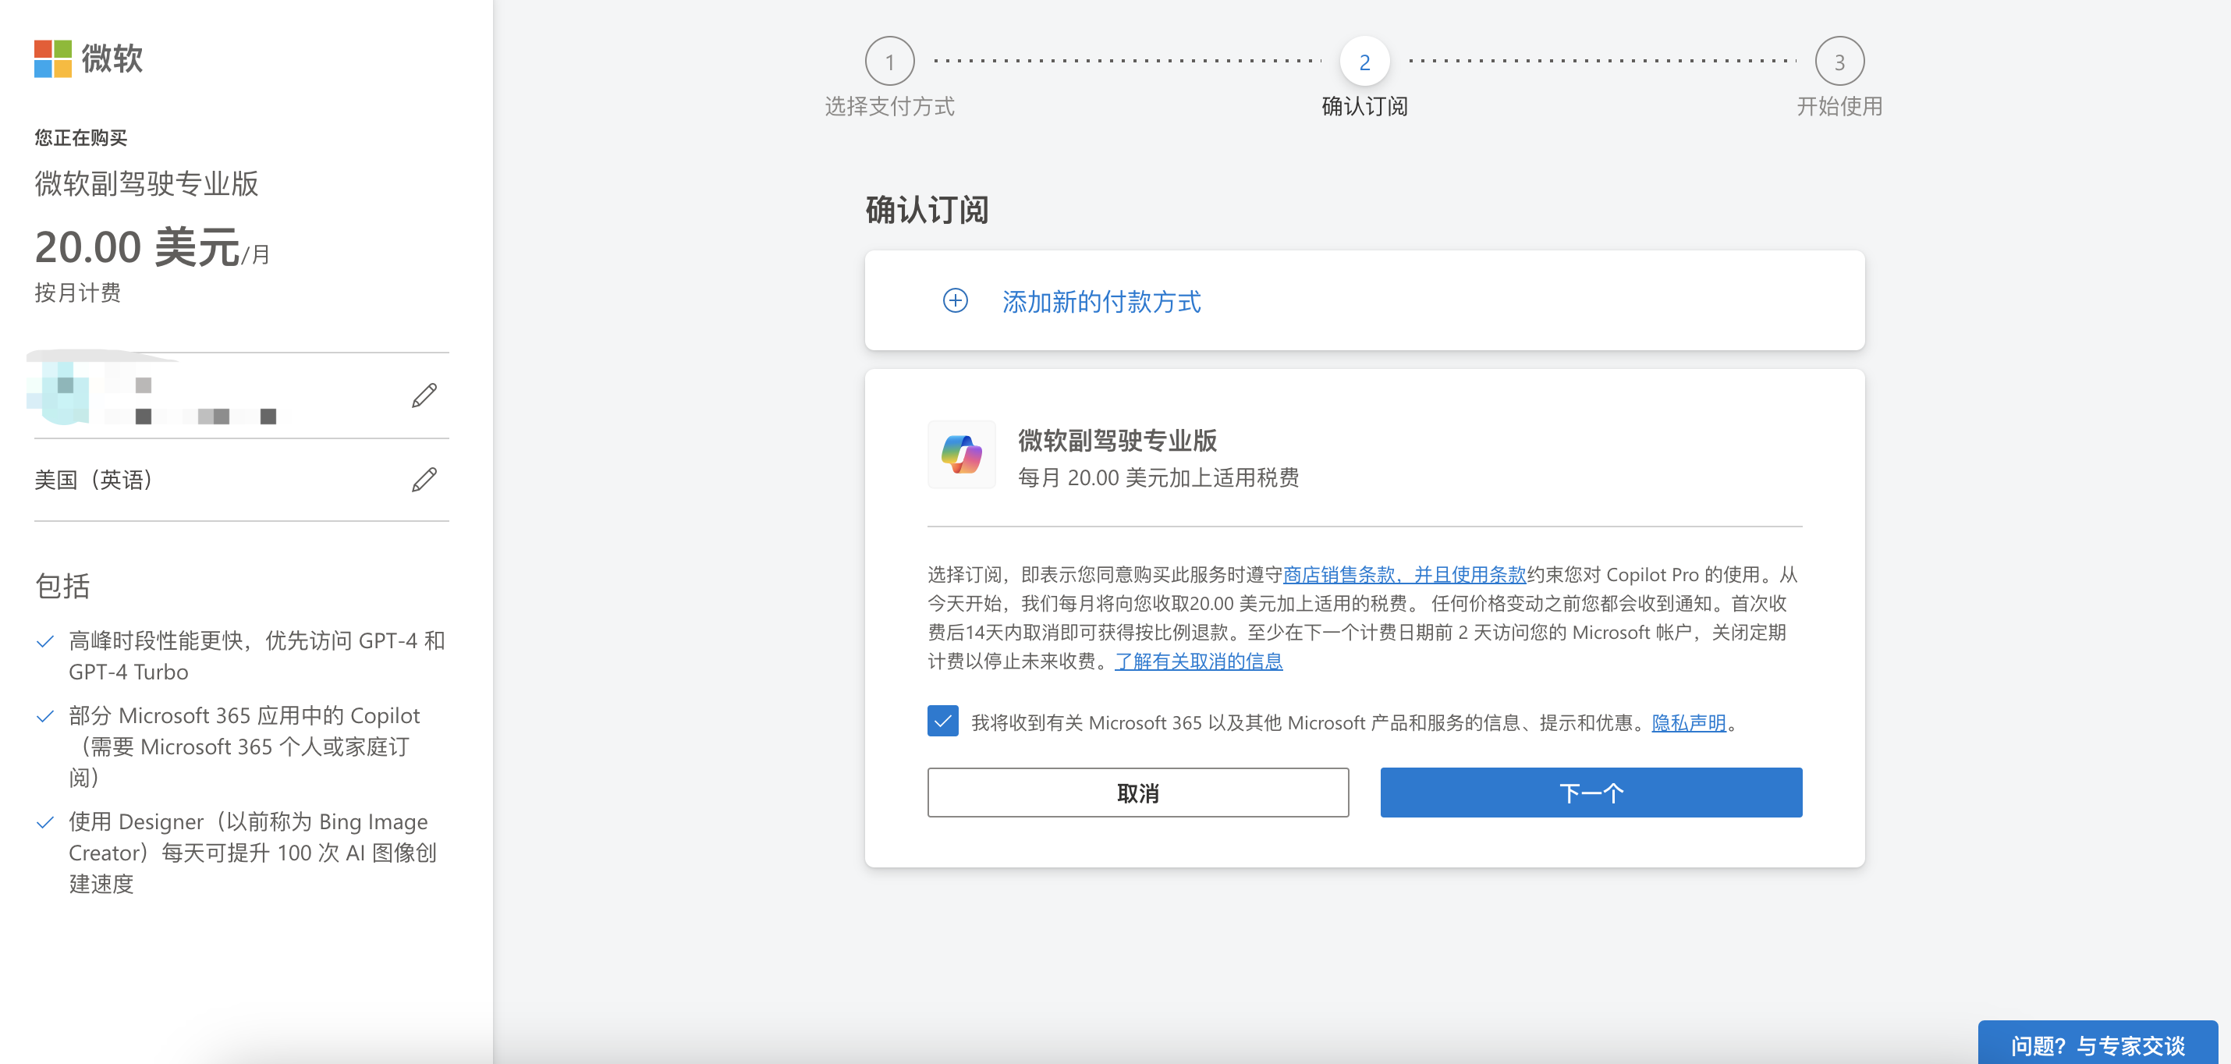Click the 下一个 next button
Screen dimensions: 2231x1064
point(1591,793)
